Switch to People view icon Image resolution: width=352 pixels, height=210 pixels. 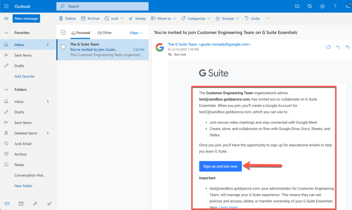(35, 204)
